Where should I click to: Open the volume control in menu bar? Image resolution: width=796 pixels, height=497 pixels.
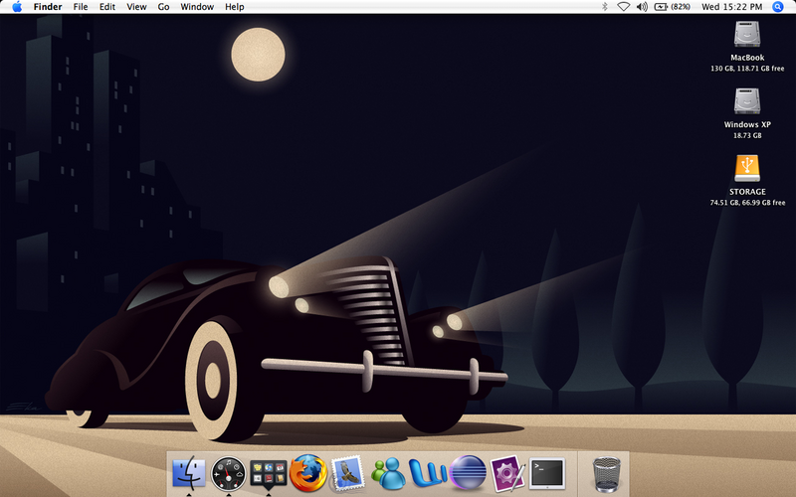click(x=642, y=7)
